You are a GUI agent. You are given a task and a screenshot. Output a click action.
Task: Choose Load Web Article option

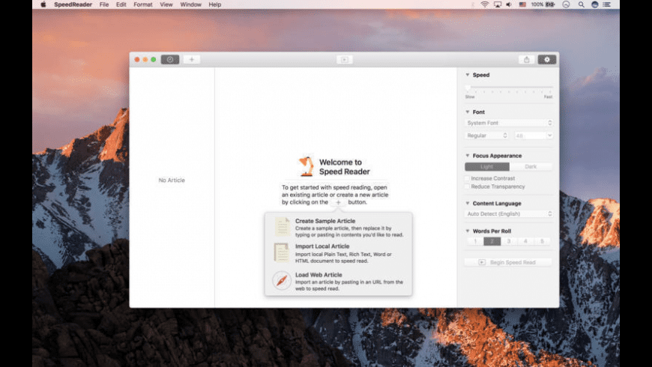pyautogui.click(x=339, y=281)
